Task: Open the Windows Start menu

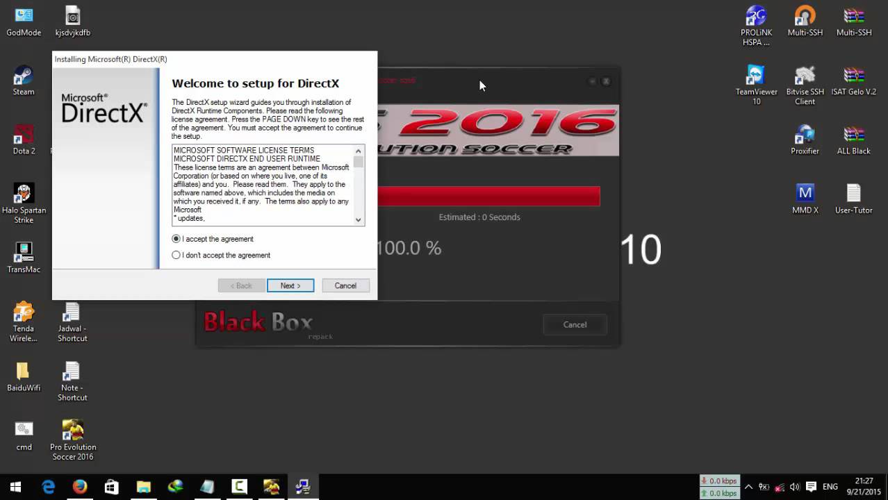Action: pos(15,487)
